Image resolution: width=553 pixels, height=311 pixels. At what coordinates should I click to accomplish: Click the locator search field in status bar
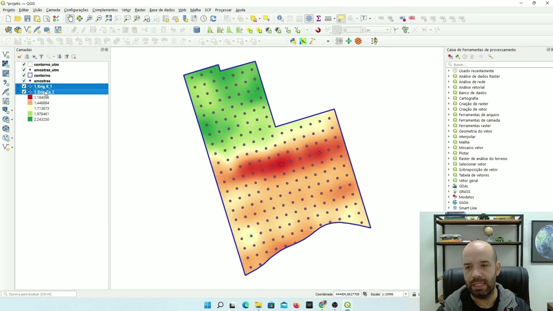click(x=39, y=294)
